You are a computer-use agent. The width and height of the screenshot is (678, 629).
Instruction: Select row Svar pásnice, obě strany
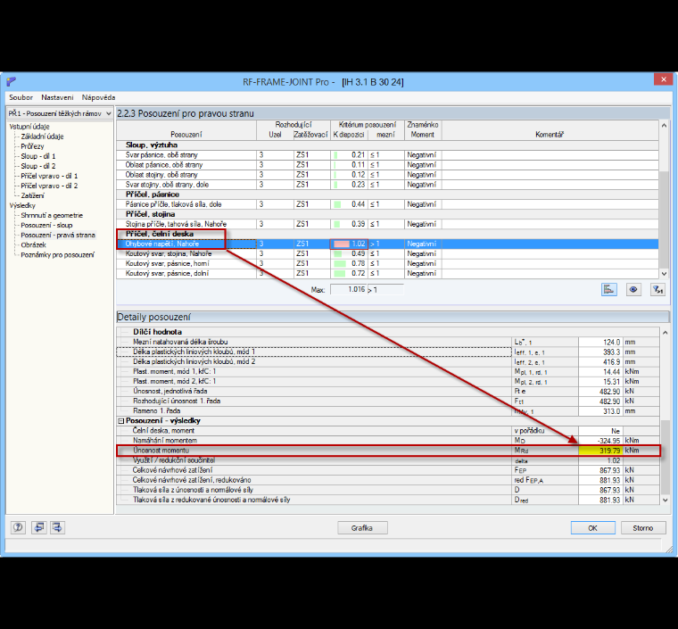(387, 154)
